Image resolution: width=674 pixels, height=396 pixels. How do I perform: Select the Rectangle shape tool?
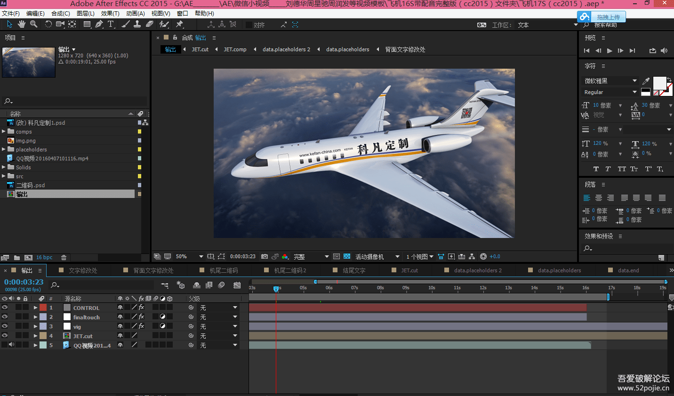click(x=87, y=24)
